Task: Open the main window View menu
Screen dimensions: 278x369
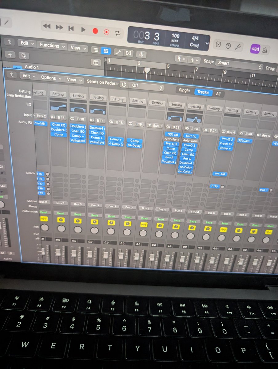Action: (x=77, y=48)
